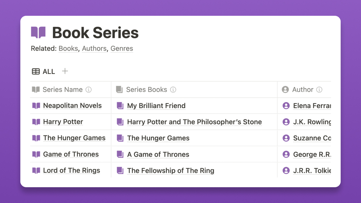Open the Authors related link
The width and height of the screenshot is (361, 203).
point(94,49)
